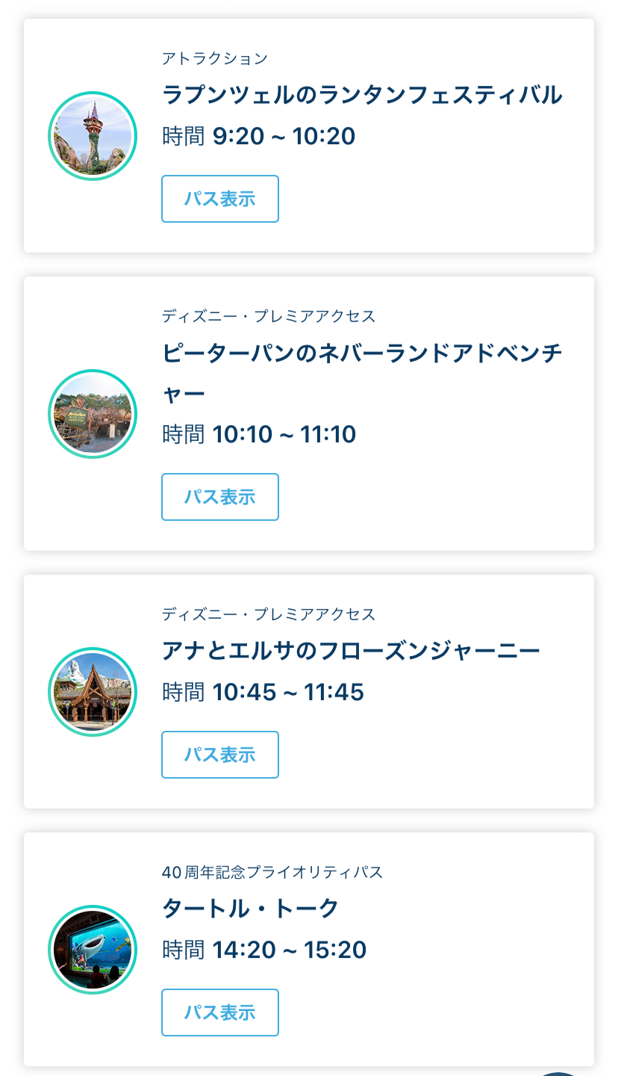Click the Turtle Talk aquarium circular icon
Image resolution: width=618 pixels, height=1076 pixels.
[93, 949]
